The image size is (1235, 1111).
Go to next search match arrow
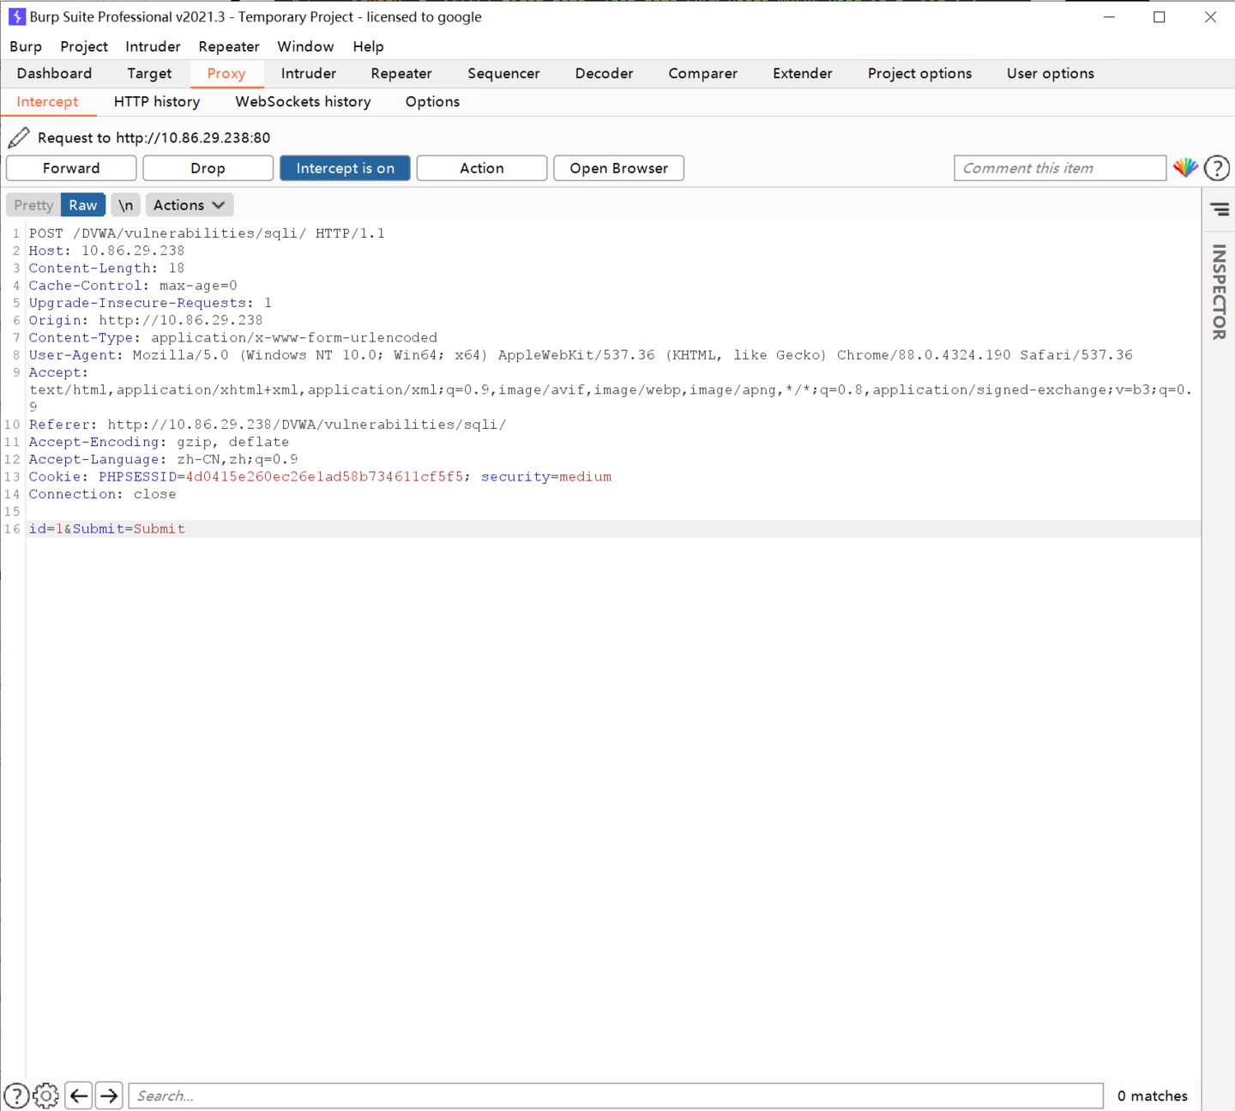pyautogui.click(x=109, y=1096)
